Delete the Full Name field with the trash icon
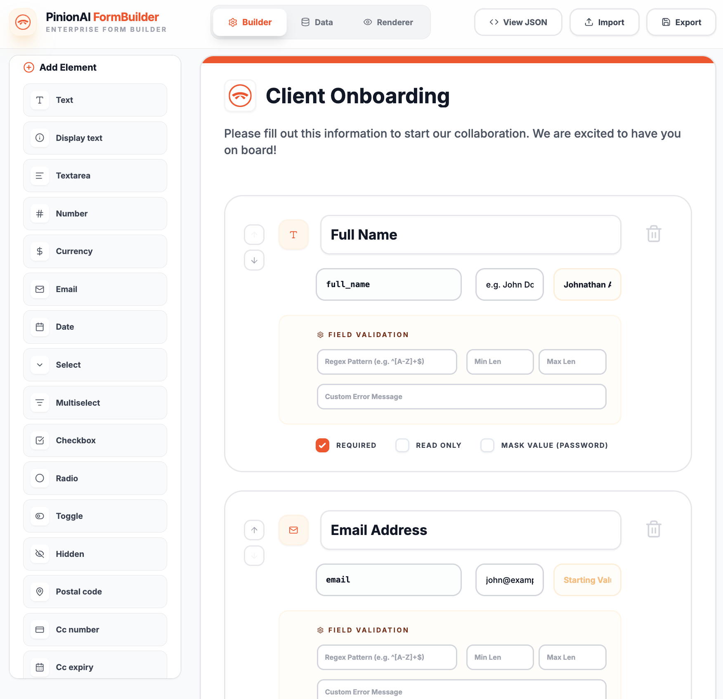The width and height of the screenshot is (723, 699). pos(653,234)
